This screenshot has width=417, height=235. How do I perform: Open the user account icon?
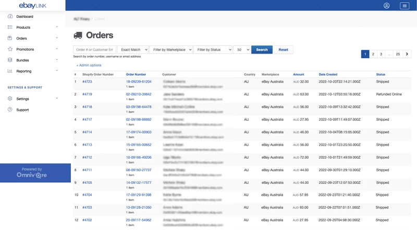pyautogui.click(x=386, y=6)
